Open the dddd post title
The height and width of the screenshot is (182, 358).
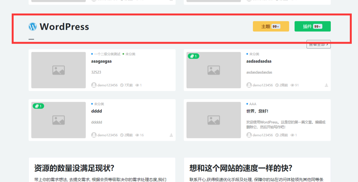[x=96, y=111]
